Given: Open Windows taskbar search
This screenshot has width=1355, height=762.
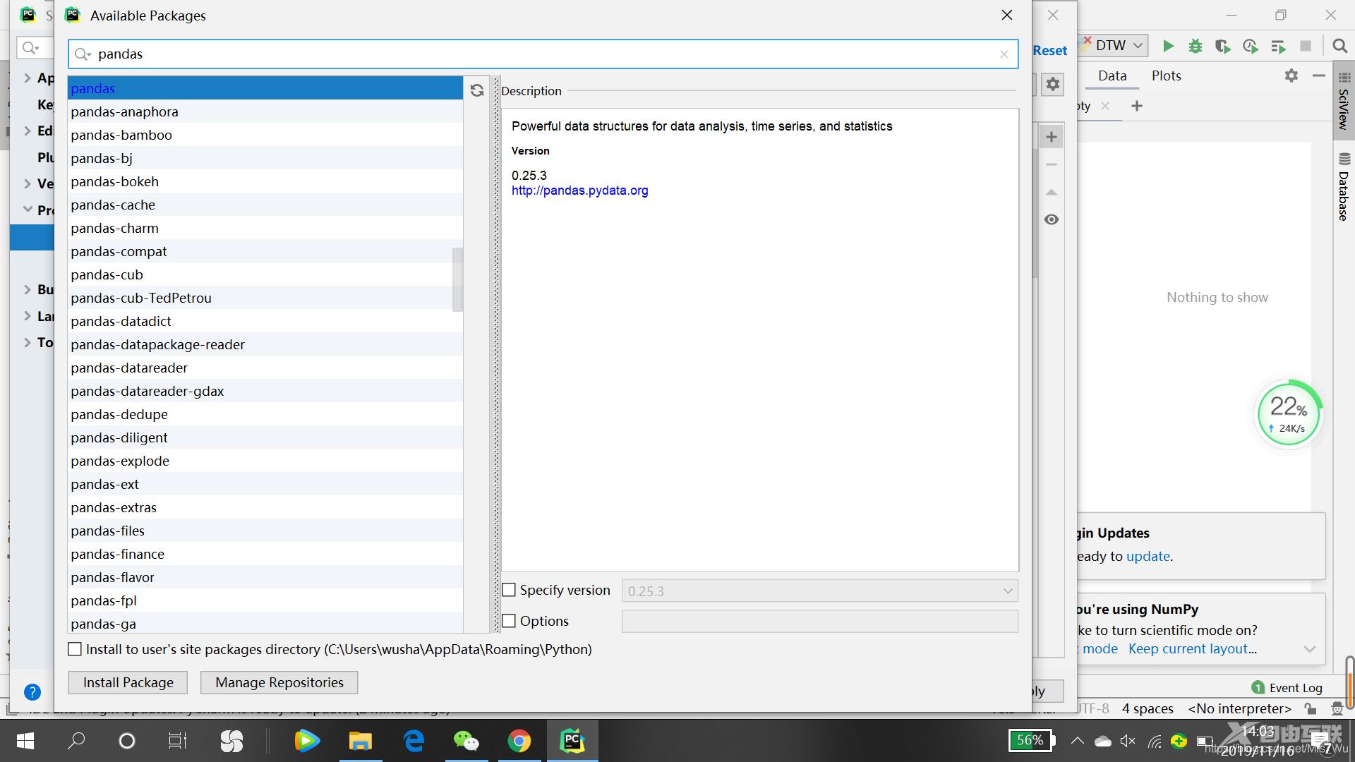Looking at the screenshot, I should (x=76, y=741).
